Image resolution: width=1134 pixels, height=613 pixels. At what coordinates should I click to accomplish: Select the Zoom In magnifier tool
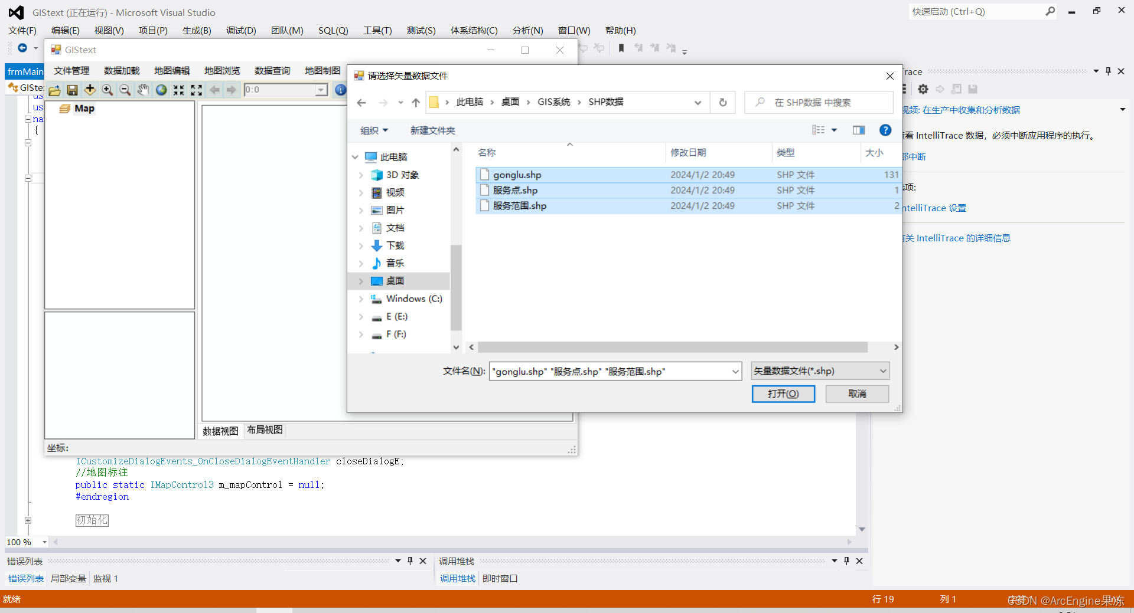point(107,90)
